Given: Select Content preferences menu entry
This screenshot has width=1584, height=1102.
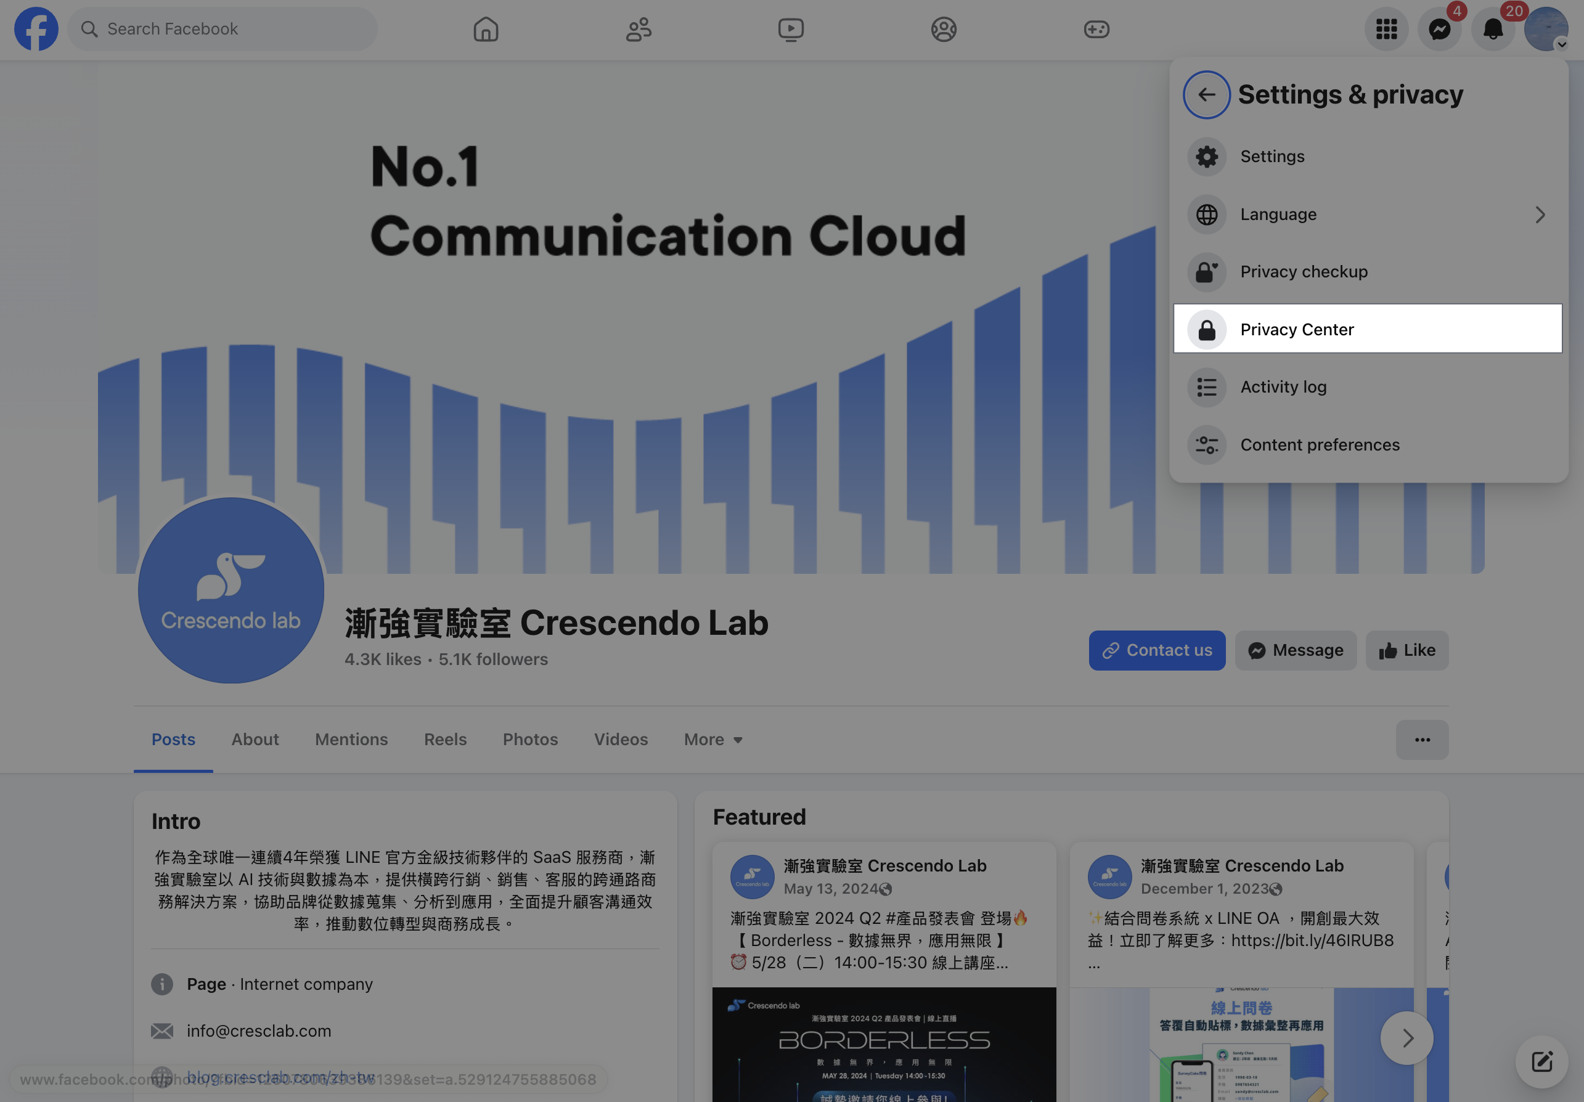Looking at the screenshot, I should tap(1368, 445).
